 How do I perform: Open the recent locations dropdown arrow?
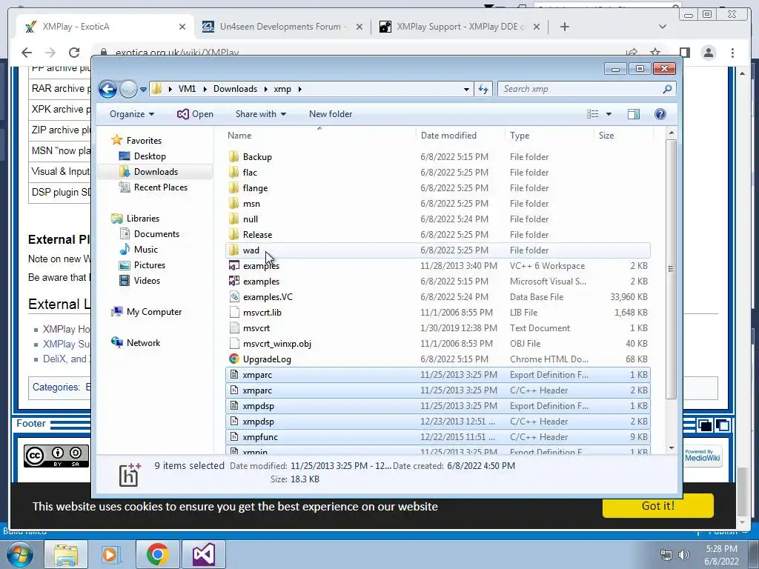pyautogui.click(x=143, y=89)
